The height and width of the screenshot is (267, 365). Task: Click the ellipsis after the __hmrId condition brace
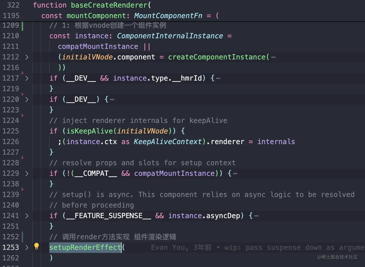(x=218, y=78)
